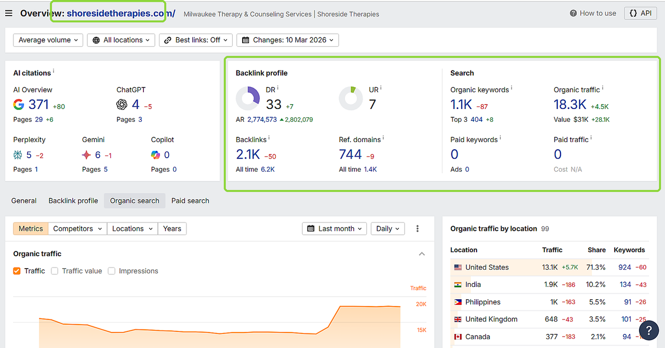
Task: Expand the Average volume dropdown
Action: (48, 40)
